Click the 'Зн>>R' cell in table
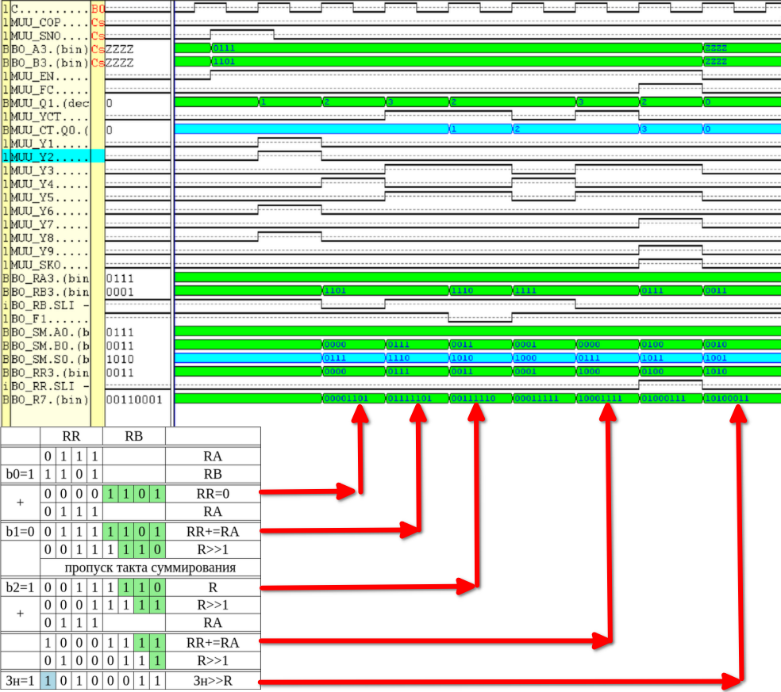Image resolution: width=781 pixels, height=692 pixels. pos(213,681)
